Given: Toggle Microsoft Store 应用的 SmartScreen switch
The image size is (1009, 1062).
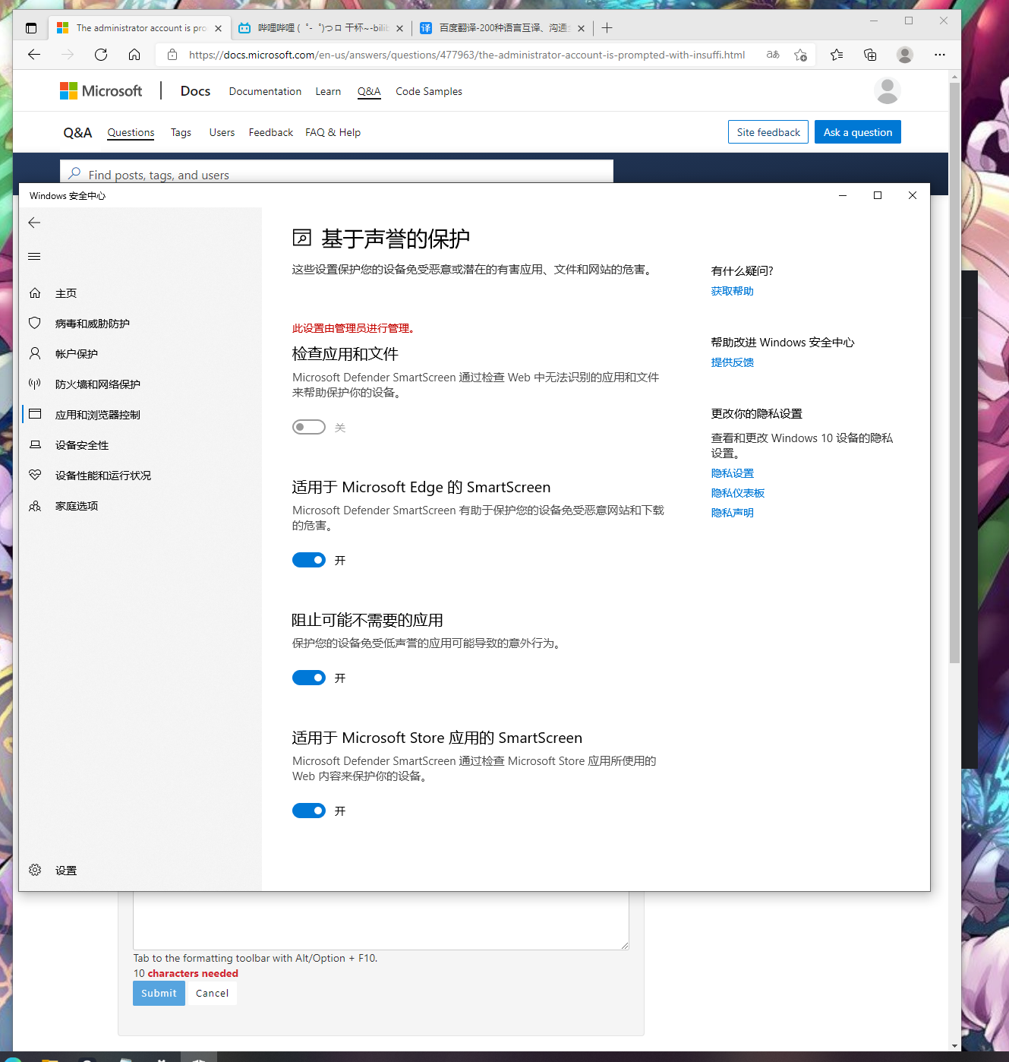Looking at the screenshot, I should [309, 811].
